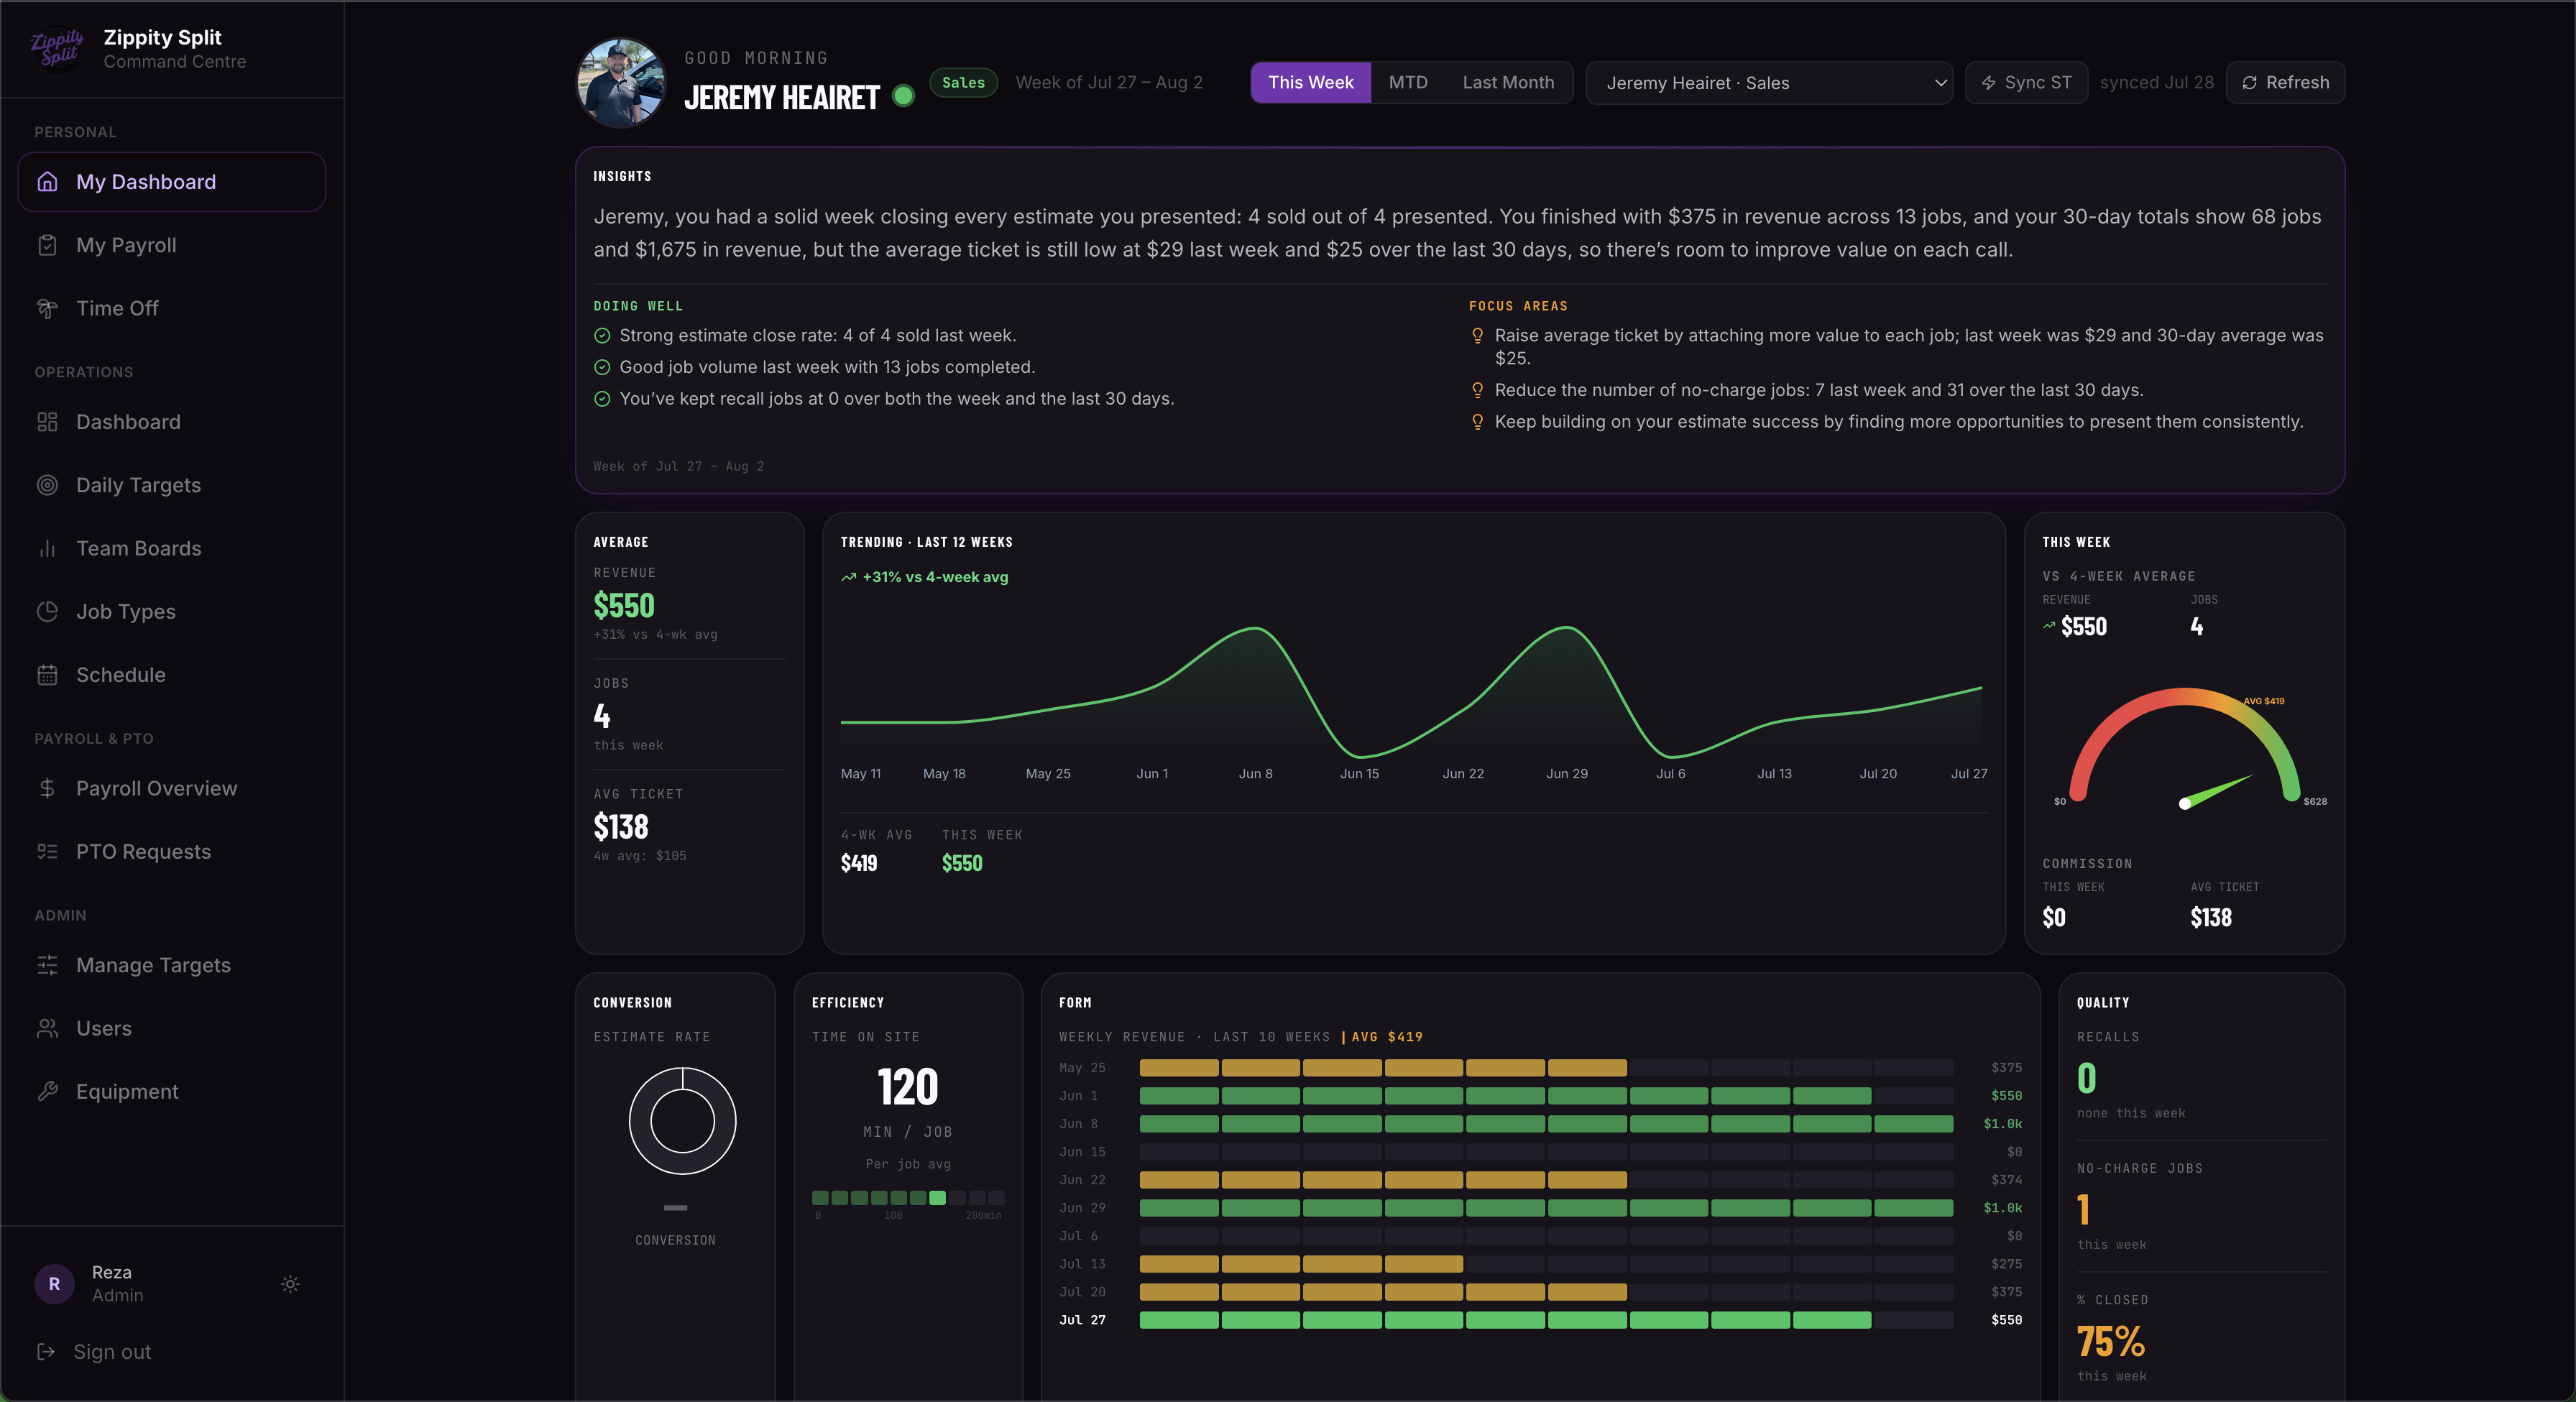
Task: Click the "120" min per job value
Action: [x=908, y=1086]
